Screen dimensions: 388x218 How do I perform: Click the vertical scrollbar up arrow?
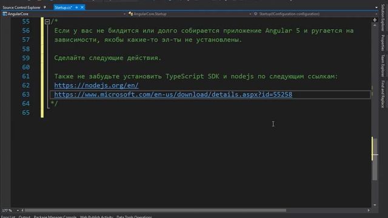(375, 25)
